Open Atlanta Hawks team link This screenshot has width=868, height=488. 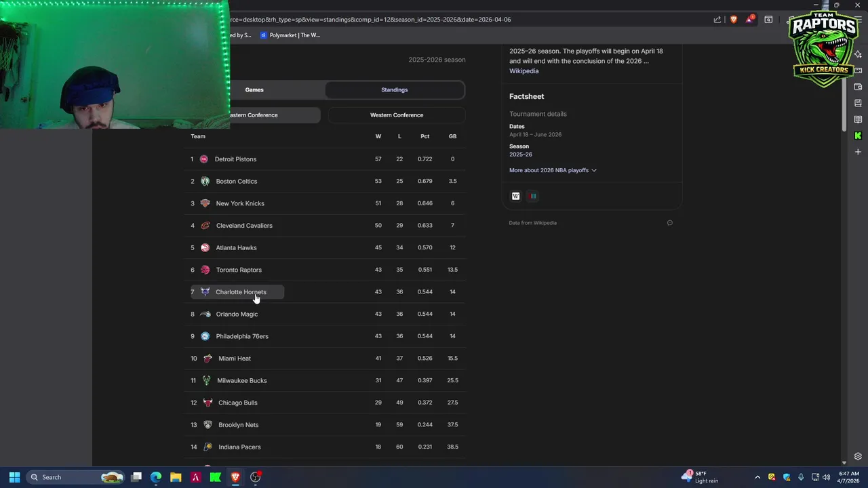pos(236,248)
